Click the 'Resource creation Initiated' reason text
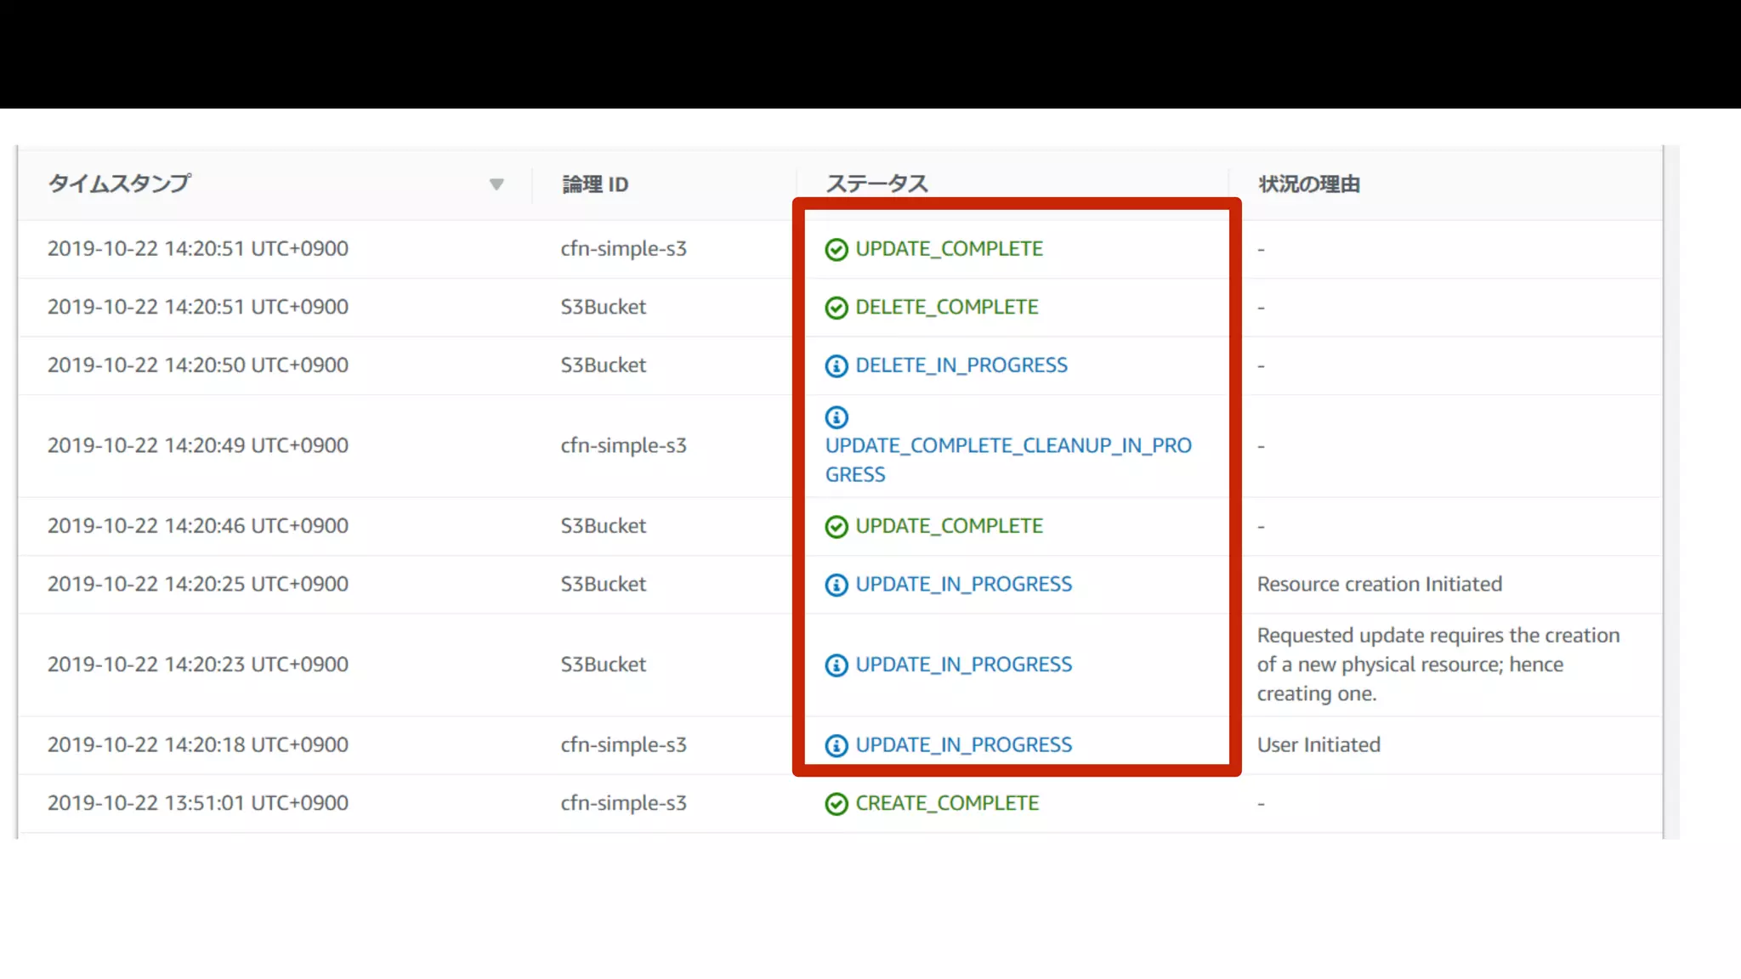Viewport: 1741px width, 979px height. 1379,584
